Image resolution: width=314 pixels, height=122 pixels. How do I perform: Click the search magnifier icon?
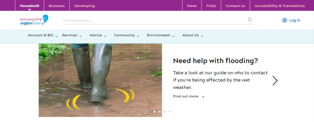click(250, 19)
